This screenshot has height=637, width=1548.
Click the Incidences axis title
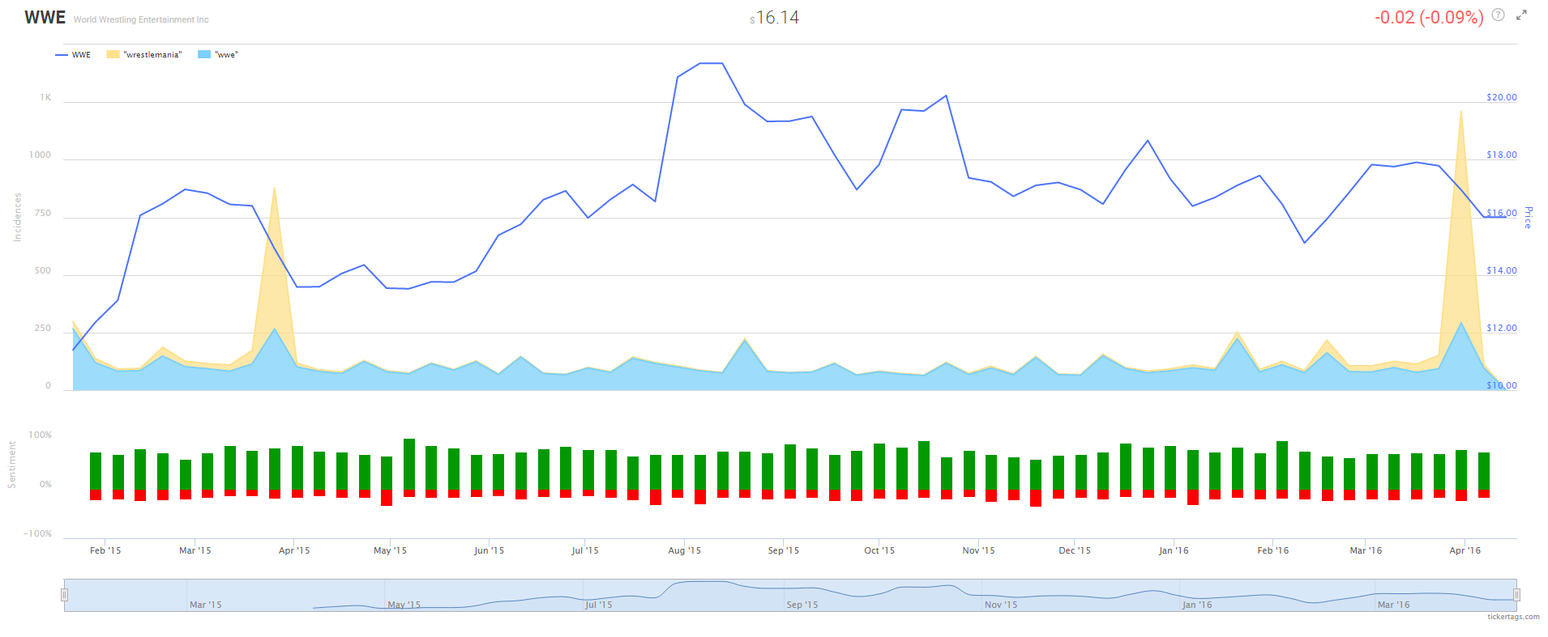click(17, 217)
